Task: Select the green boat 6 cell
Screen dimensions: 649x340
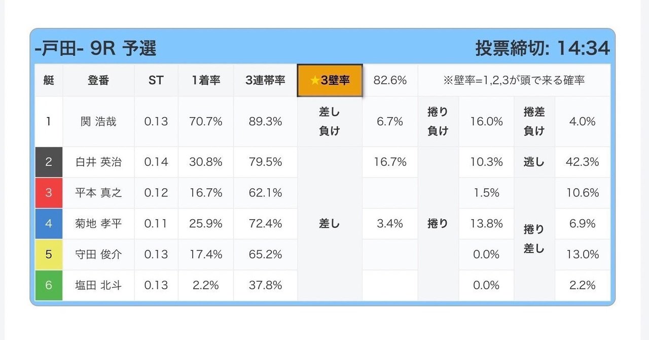Action: [49, 285]
